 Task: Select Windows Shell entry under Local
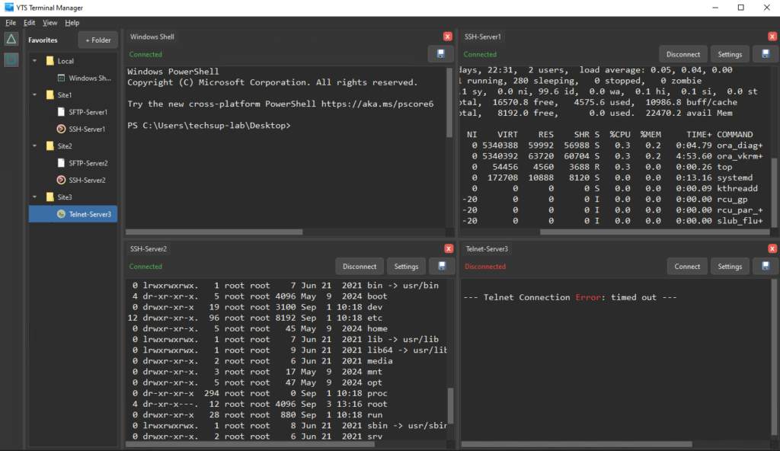click(88, 78)
